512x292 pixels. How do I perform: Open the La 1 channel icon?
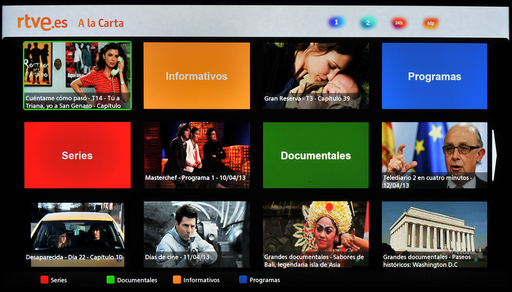[x=336, y=23]
